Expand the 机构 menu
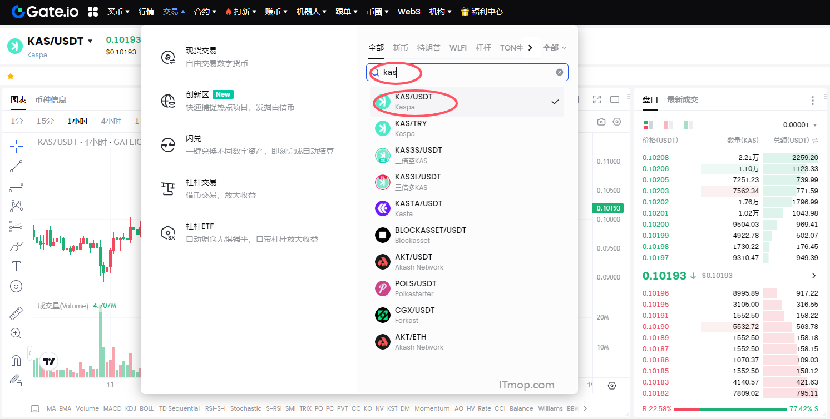 [441, 11]
